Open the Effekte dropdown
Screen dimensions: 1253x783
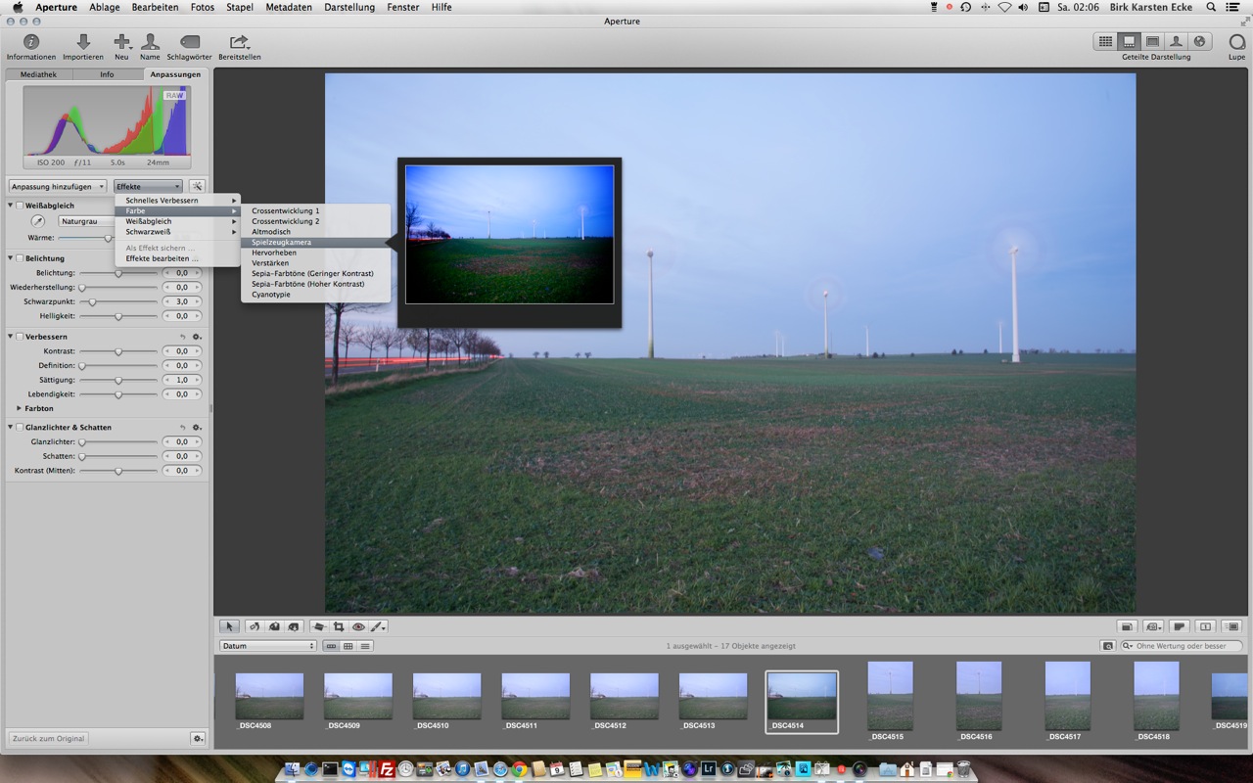click(x=149, y=186)
